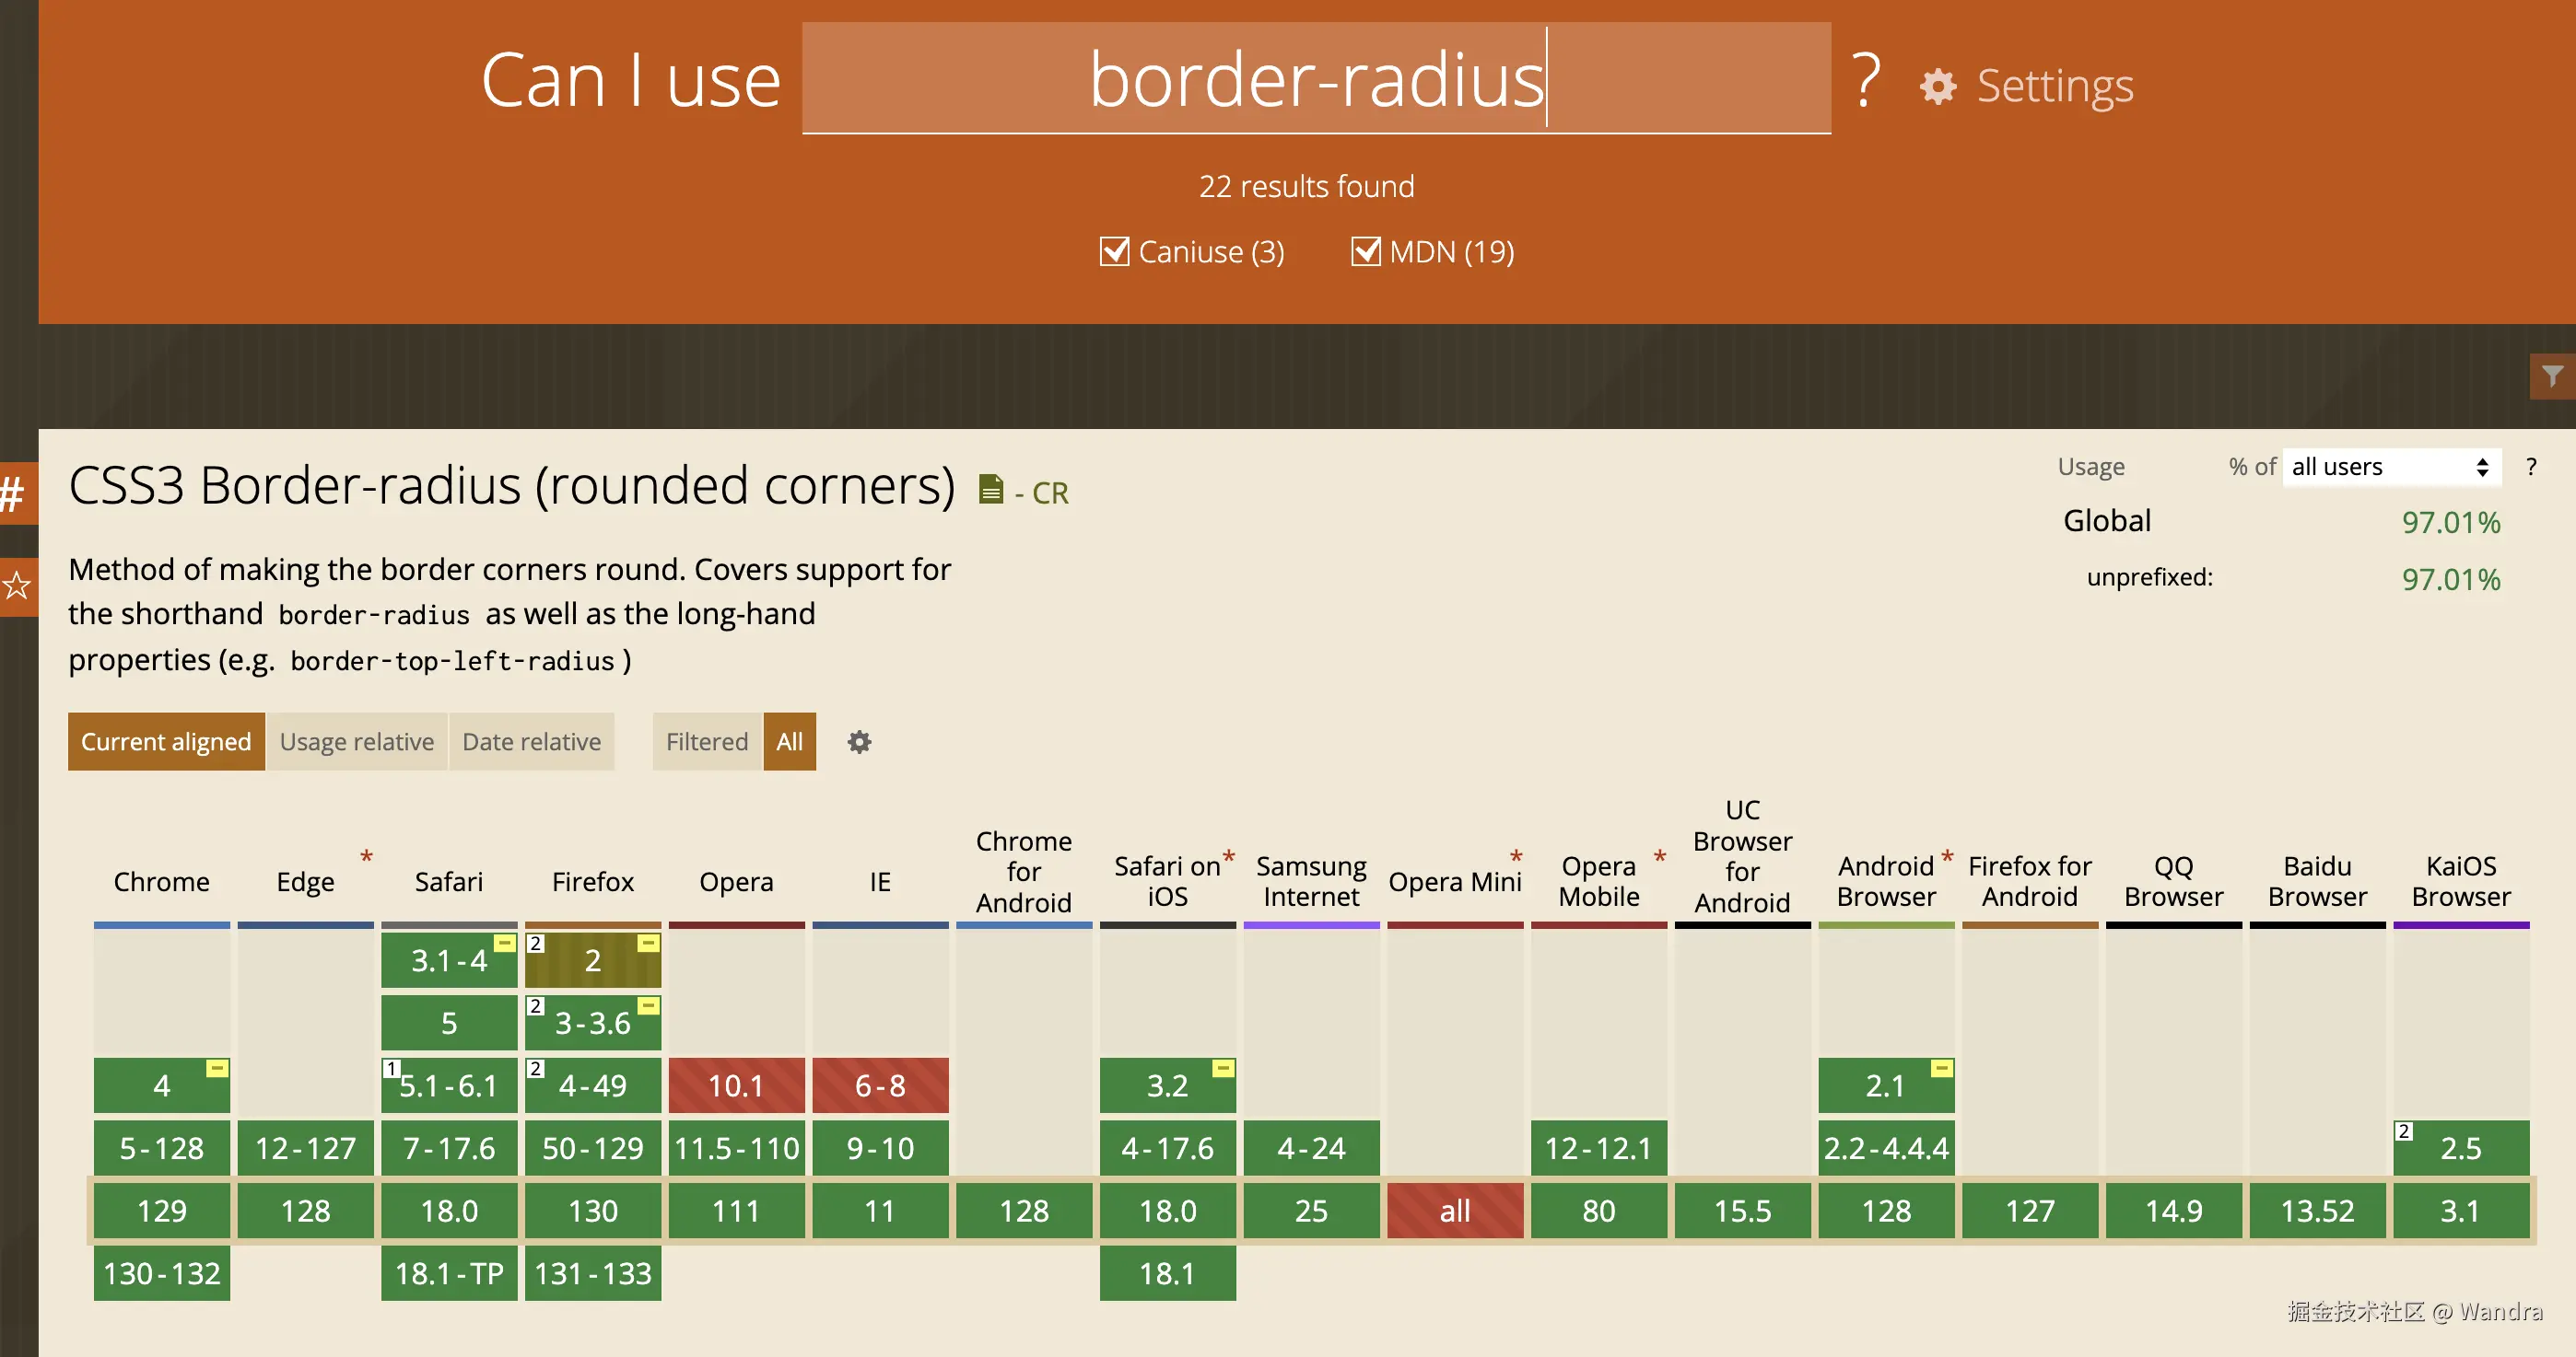The width and height of the screenshot is (2576, 1357).
Task: Select the All browsers option
Action: [790, 741]
